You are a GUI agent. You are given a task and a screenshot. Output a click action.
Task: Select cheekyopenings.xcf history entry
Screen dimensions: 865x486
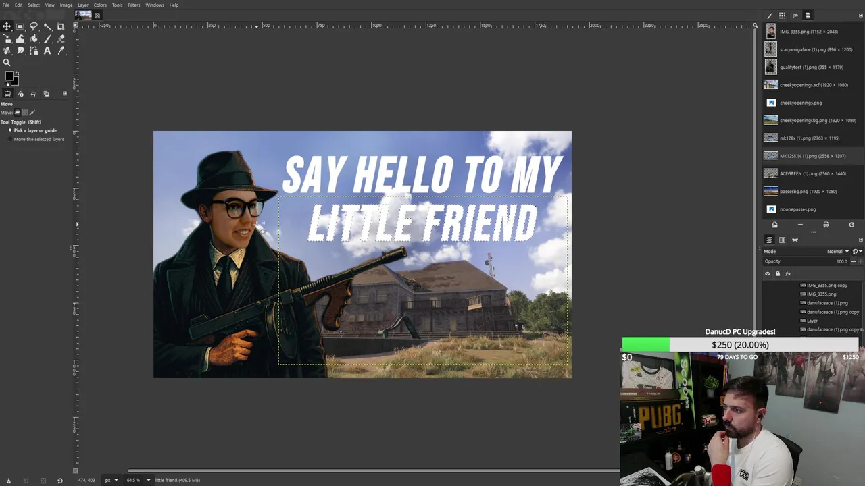point(812,85)
